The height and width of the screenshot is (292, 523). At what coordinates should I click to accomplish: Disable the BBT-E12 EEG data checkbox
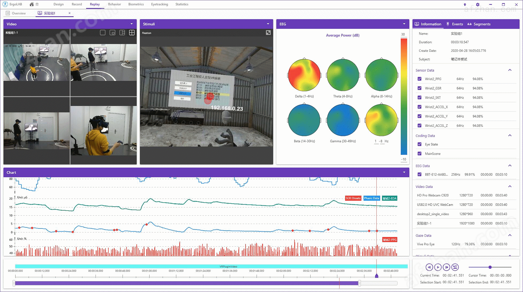coord(419,175)
